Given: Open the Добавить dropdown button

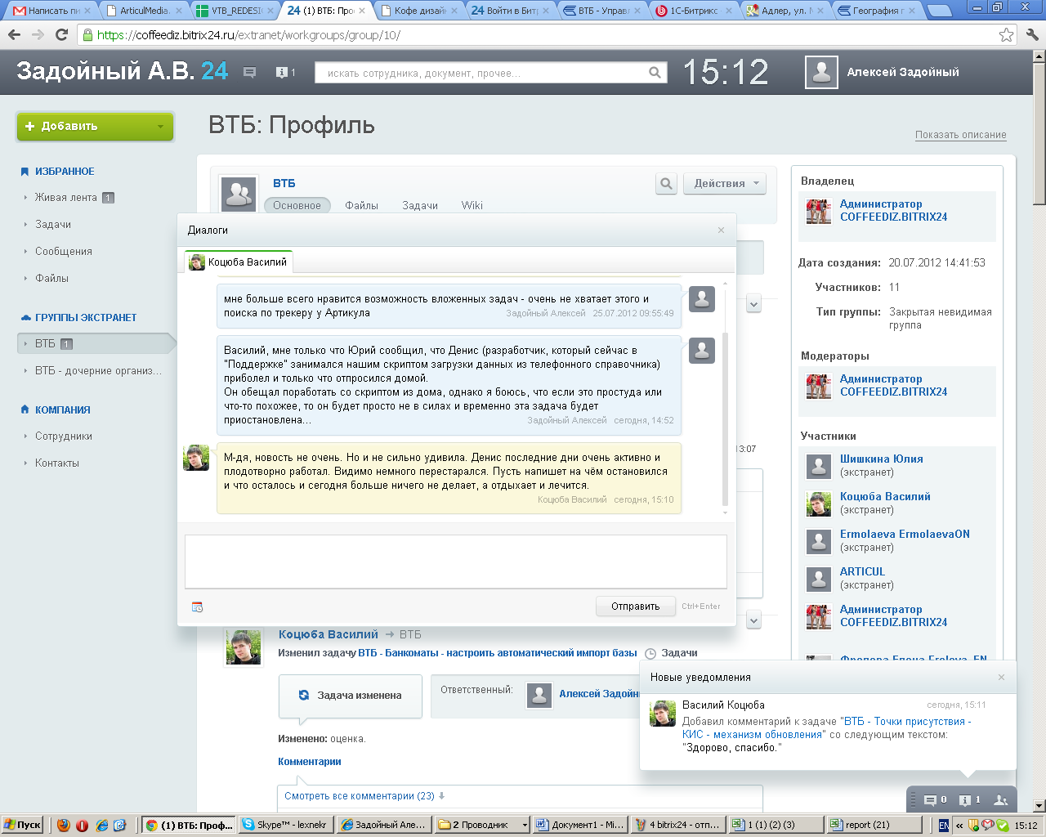Looking at the screenshot, I should coord(95,127).
